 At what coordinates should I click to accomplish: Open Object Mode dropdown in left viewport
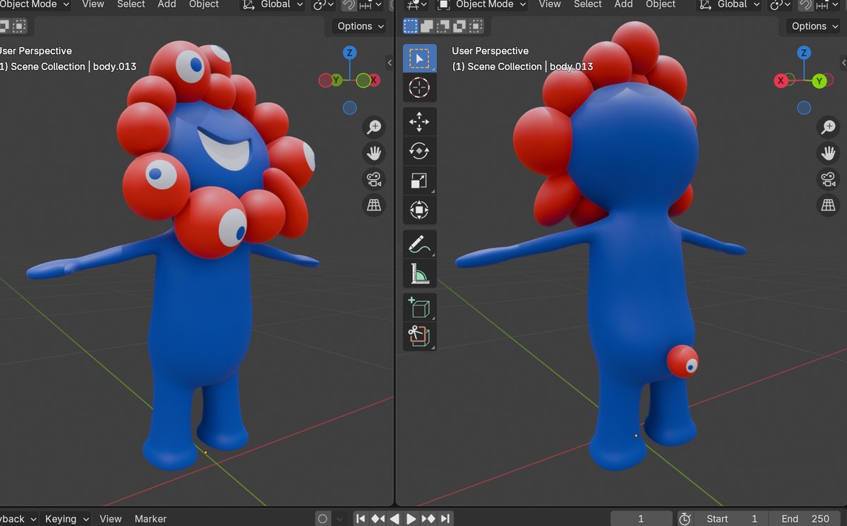coord(35,5)
